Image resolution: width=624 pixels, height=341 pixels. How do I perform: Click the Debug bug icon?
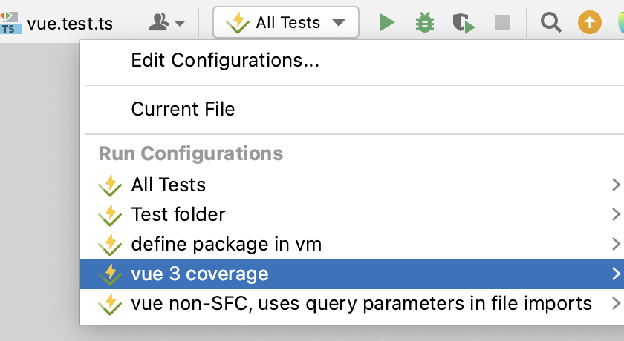pos(425,23)
